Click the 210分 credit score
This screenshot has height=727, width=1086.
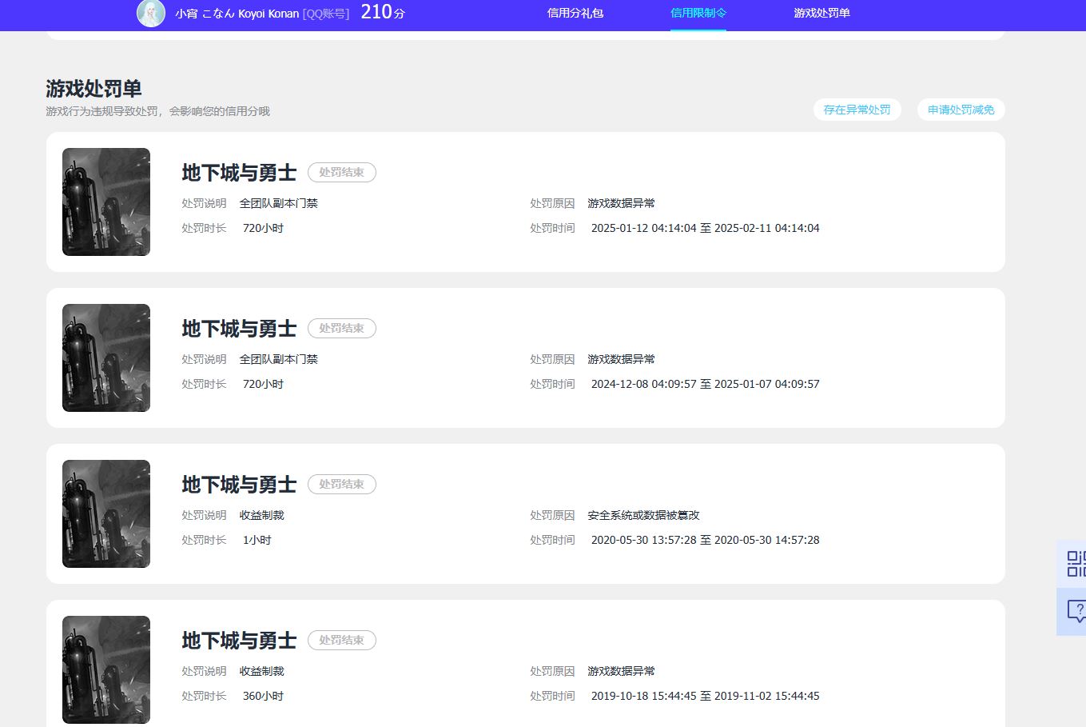click(x=382, y=12)
